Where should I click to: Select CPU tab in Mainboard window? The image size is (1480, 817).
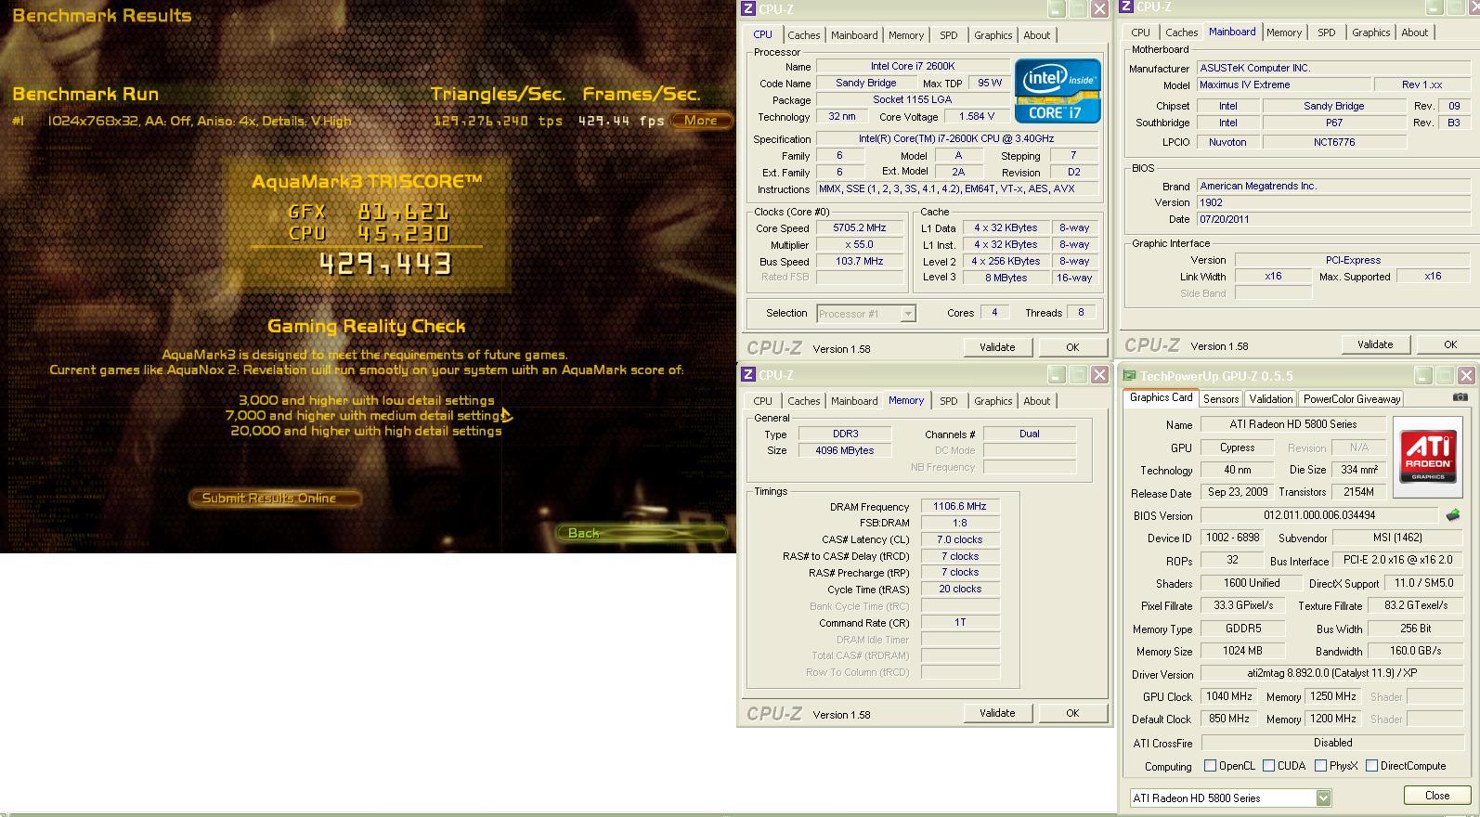point(1140,32)
